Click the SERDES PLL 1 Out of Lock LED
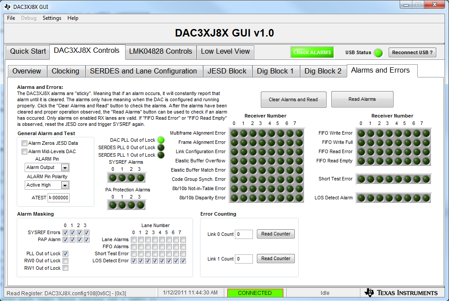Image resolution: width=449 pixels, height=301 pixels. (x=161, y=155)
